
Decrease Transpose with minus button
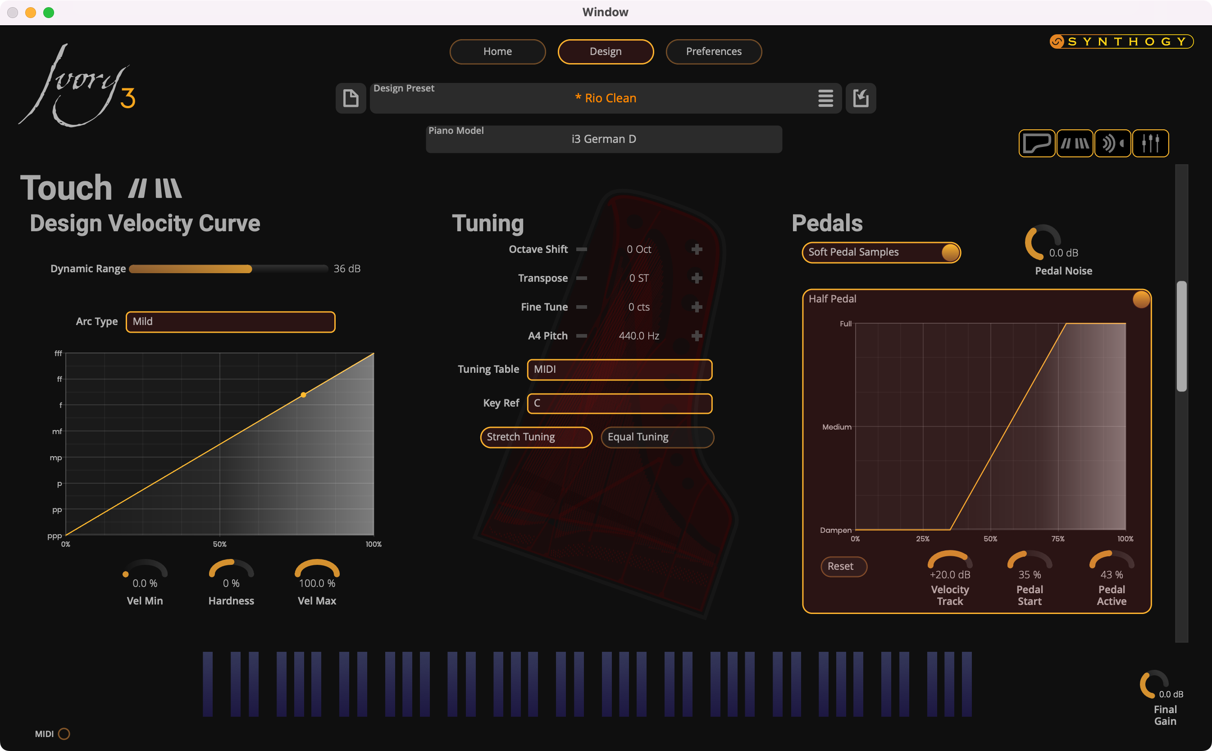582,278
